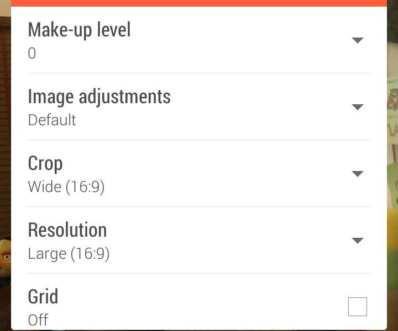Click the make-up level value "0"

(x=32, y=54)
